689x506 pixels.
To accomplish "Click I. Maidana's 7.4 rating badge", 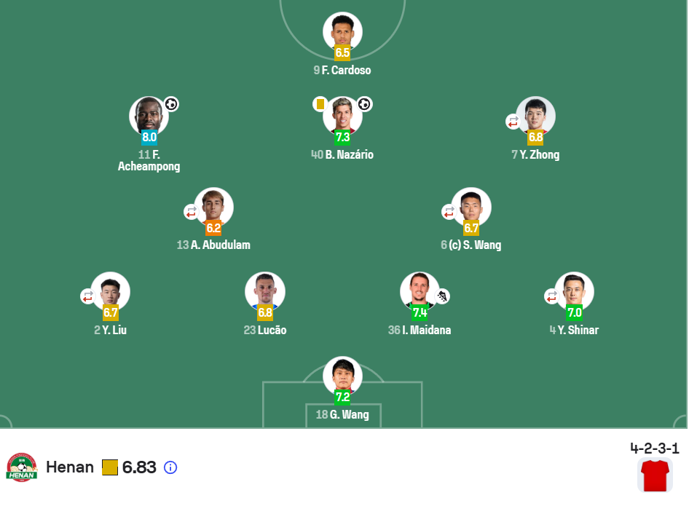I will pyautogui.click(x=420, y=313).
